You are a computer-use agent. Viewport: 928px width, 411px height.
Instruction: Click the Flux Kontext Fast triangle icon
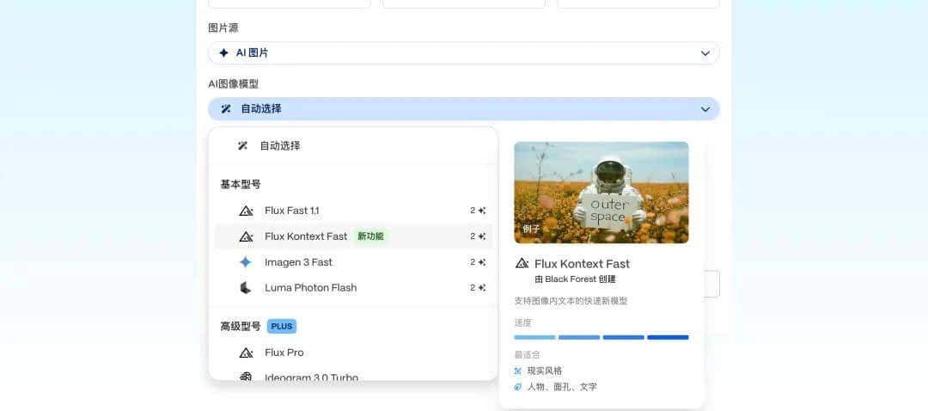point(246,236)
